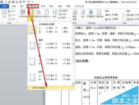Switch to View (视图) tab
Image resolution: width=139 pixels, height=105 pixels.
[x=68, y=6]
